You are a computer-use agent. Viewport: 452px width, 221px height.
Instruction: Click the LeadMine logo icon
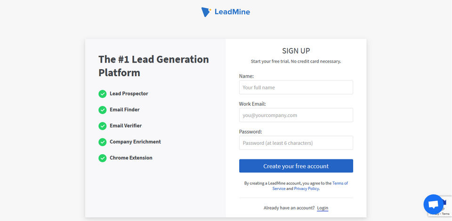[x=206, y=12]
